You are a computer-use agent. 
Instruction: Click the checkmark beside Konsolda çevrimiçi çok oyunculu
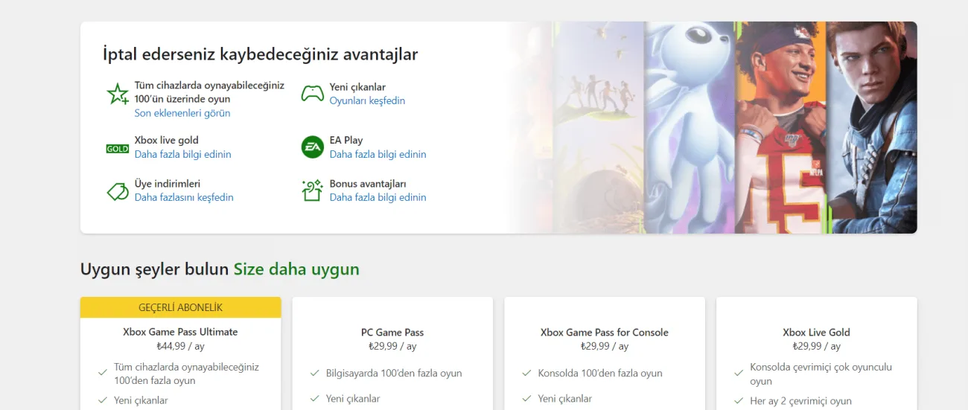[x=739, y=373]
